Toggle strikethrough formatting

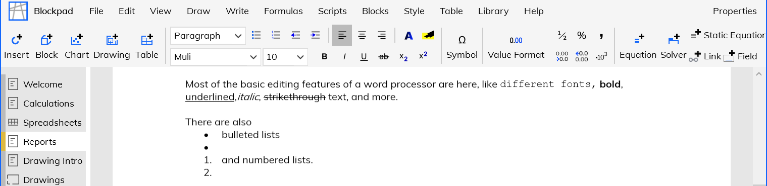coord(384,57)
